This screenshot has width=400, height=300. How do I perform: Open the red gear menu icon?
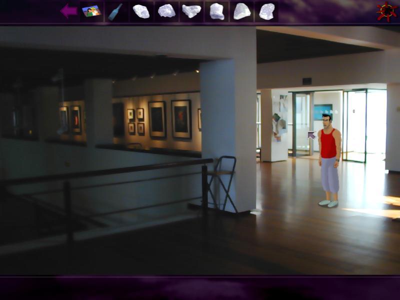[386, 11]
